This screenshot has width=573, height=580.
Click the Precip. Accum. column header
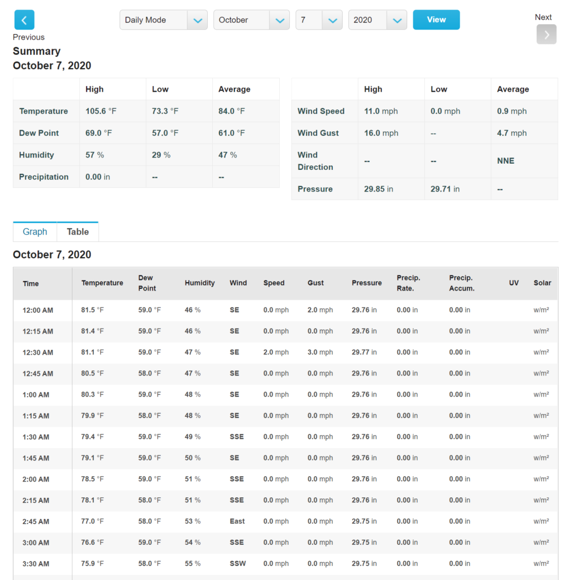click(461, 283)
